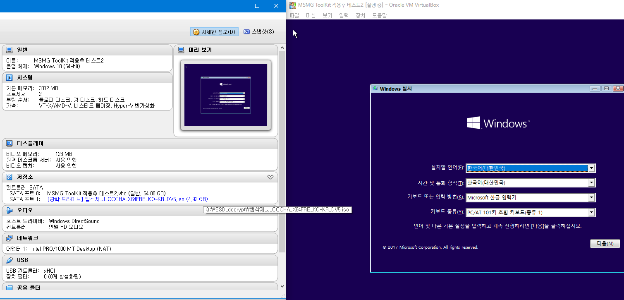Click the 'Windows 10 (64-bit)' OS value

click(57, 66)
